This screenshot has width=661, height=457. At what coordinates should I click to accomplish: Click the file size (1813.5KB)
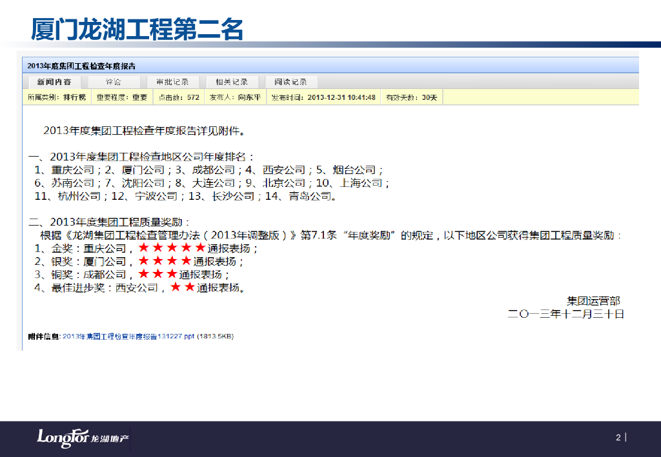click(x=215, y=336)
